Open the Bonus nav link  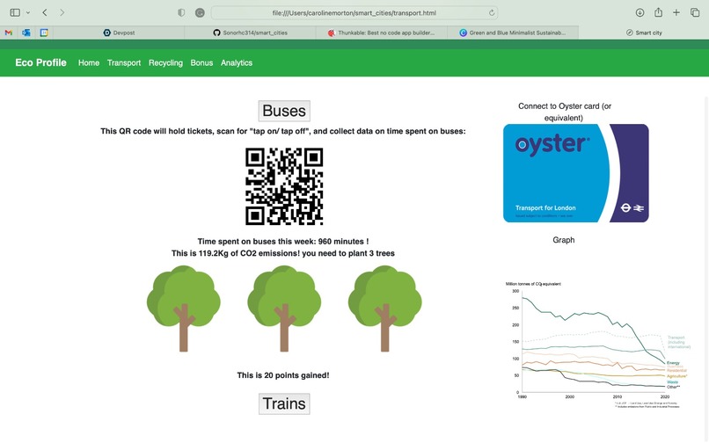point(201,62)
